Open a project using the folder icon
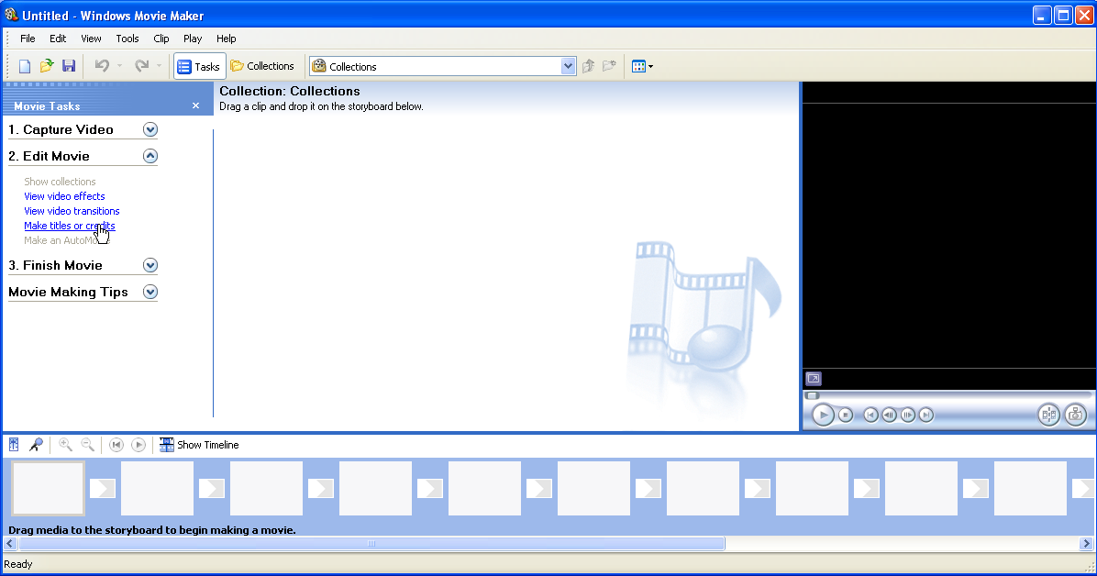Viewport: 1097px width, 576px height. click(x=47, y=66)
